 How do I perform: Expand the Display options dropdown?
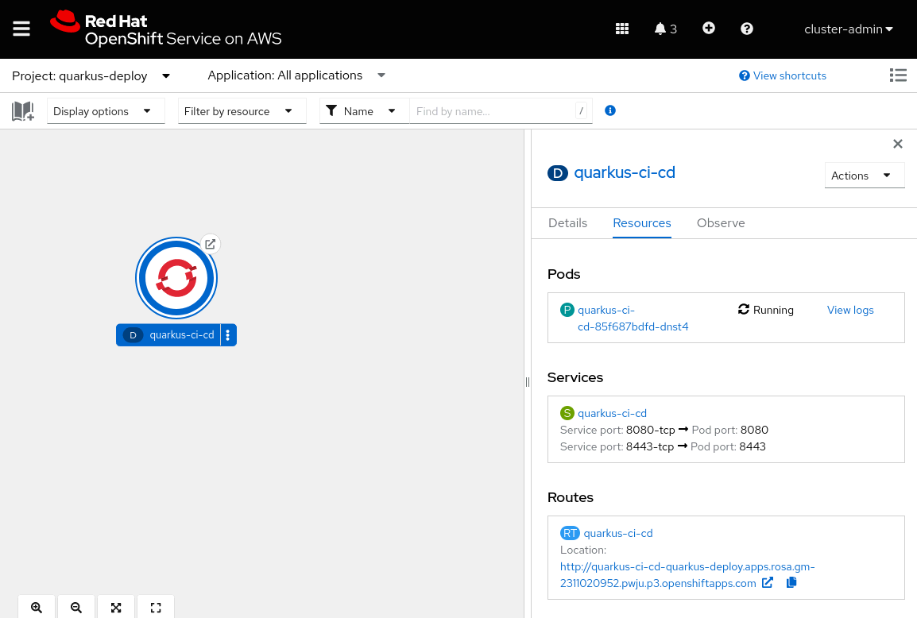coord(106,111)
